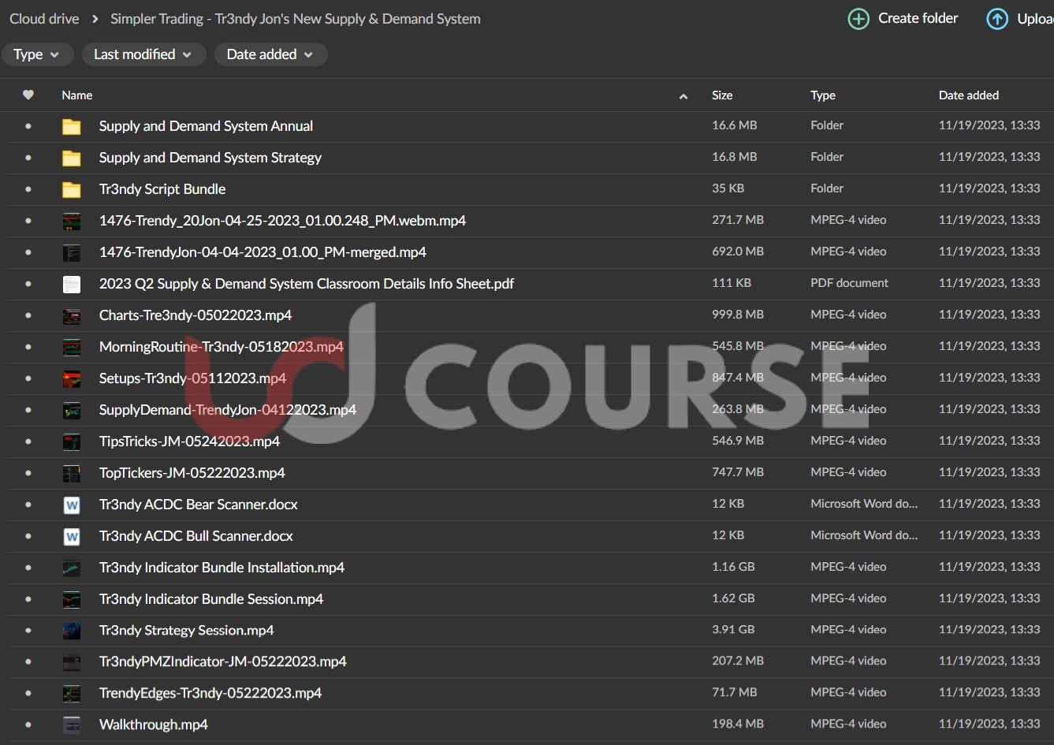Click the PDF icon for Classroom Details Info Sheet

click(x=72, y=284)
